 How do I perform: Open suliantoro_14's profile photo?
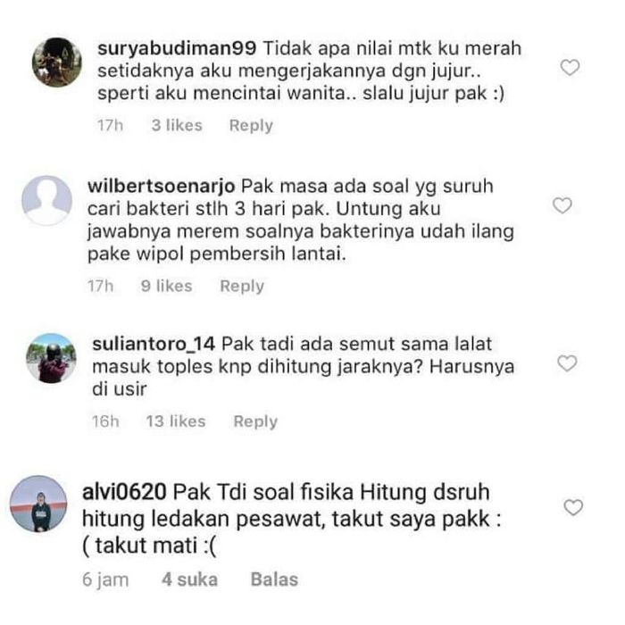[51, 358]
